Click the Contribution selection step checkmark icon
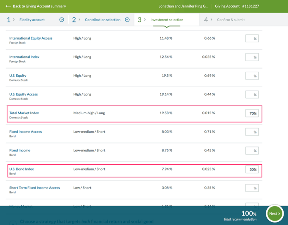The width and height of the screenshot is (288, 225). click(127, 20)
